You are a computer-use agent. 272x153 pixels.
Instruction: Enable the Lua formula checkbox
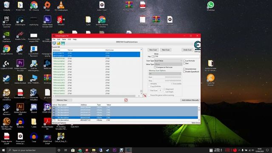click(184, 61)
